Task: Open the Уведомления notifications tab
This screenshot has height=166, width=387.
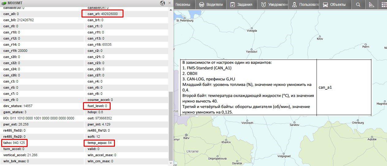Action: [x=274, y=5]
